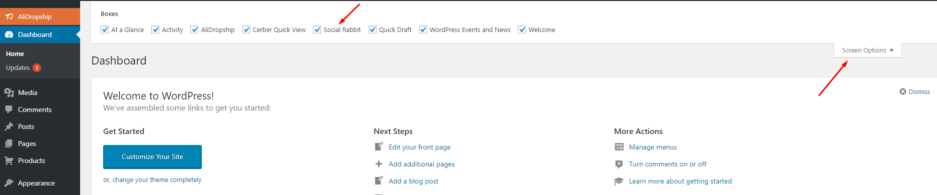Screen dimensions: 937x195
Task: Click the Media icon in the sidebar
Action: (9, 92)
